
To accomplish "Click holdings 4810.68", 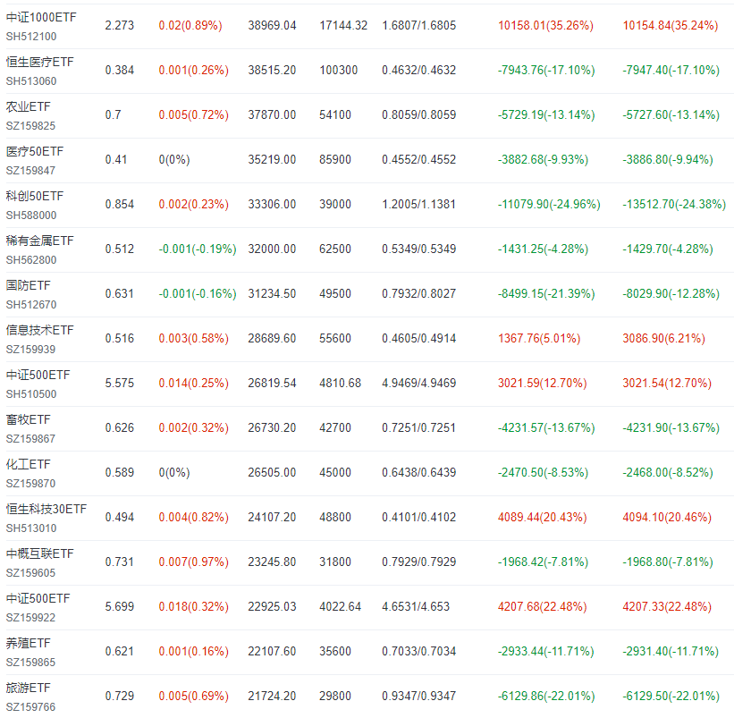I will (x=341, y=383).
